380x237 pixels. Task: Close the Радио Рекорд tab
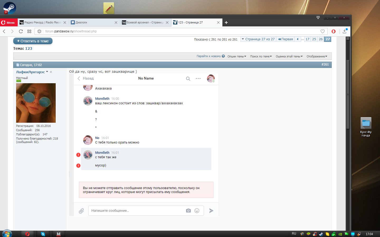coord(65,23)
